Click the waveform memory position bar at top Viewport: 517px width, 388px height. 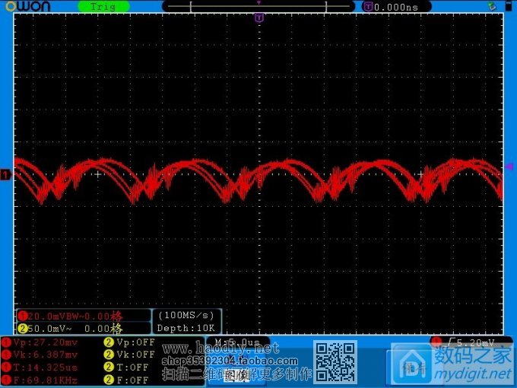(x=258, y=6)
